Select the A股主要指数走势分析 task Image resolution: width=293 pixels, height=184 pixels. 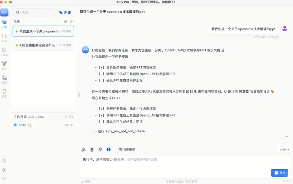tap(43, 45)
